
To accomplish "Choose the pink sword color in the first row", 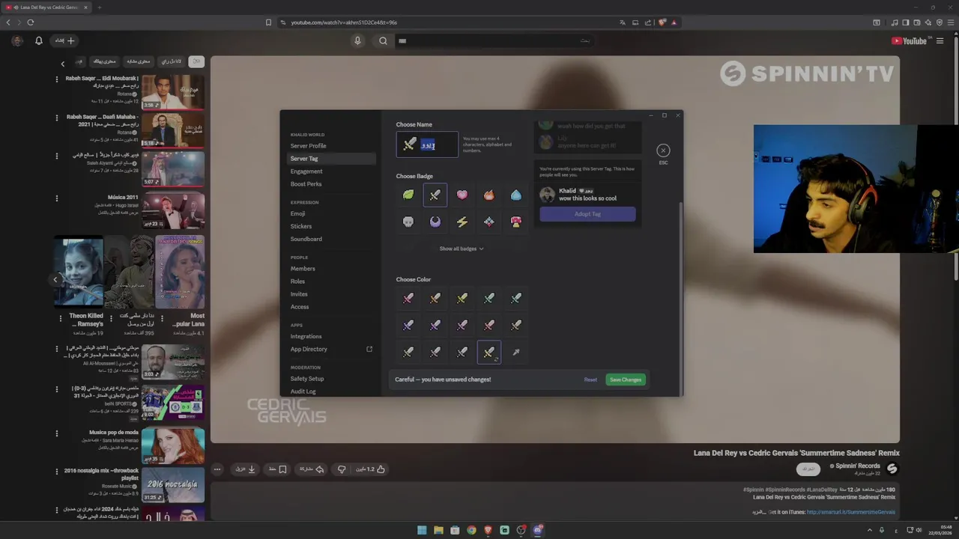I will point(408,298).
